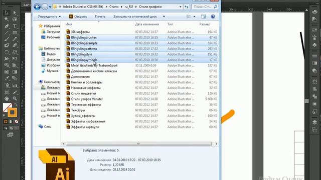Image resolution: width=321 pixels, height=180 pixels.
Task: Open the Pathfinder panel icon
Action: pos(314,96)
